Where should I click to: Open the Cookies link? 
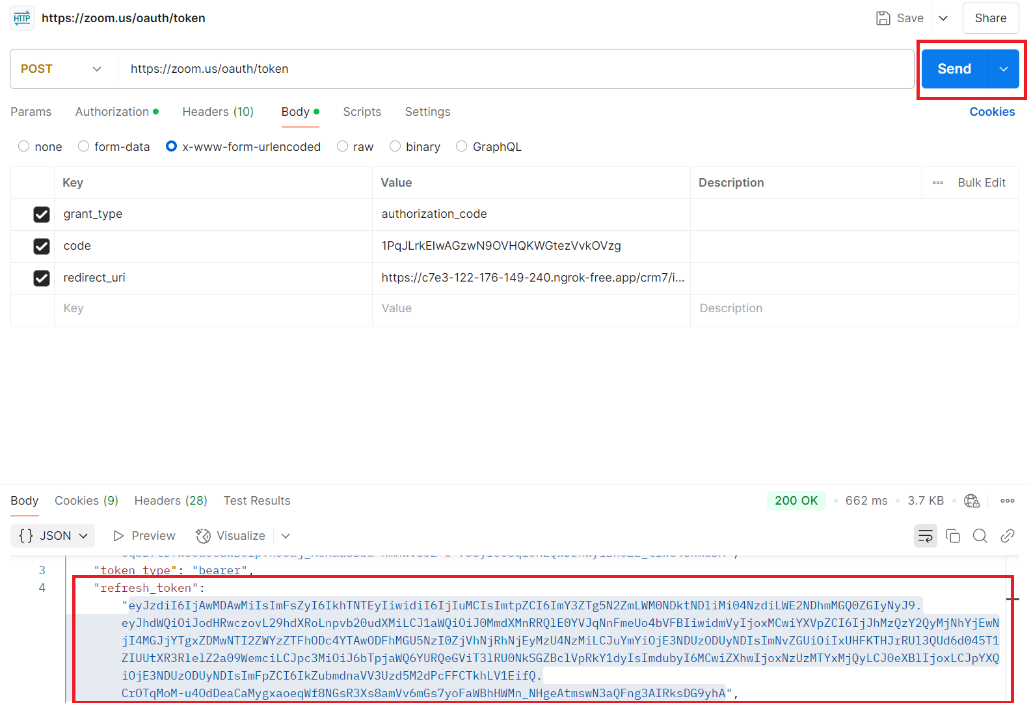point(992,112)
